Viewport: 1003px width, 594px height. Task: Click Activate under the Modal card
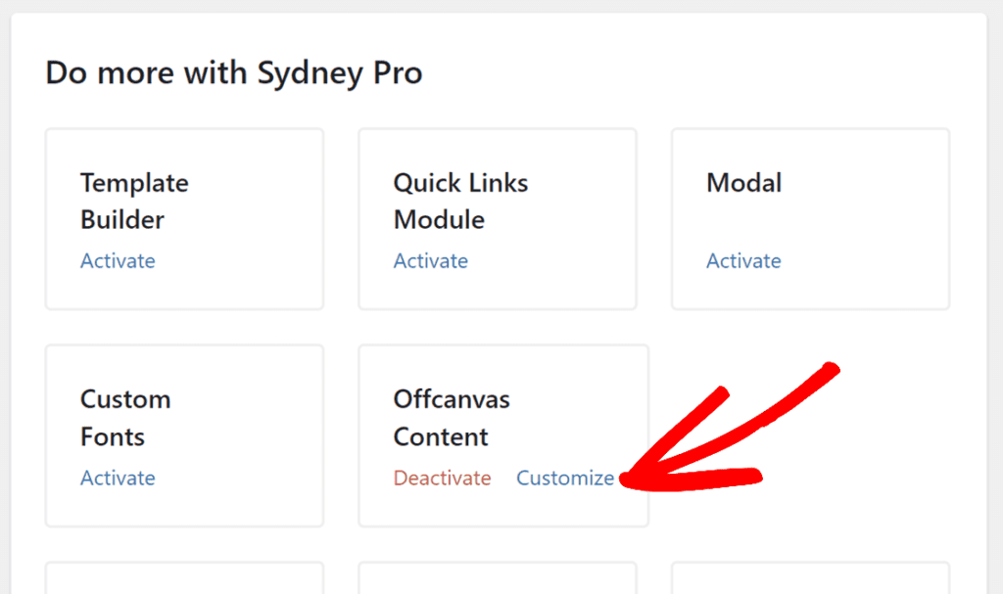743,261
